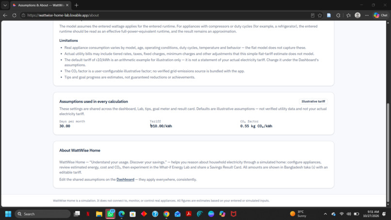This screenshot has height=220, width=391.
Task: Select the 30.00 days per month value
Action: tap(65, 126)
